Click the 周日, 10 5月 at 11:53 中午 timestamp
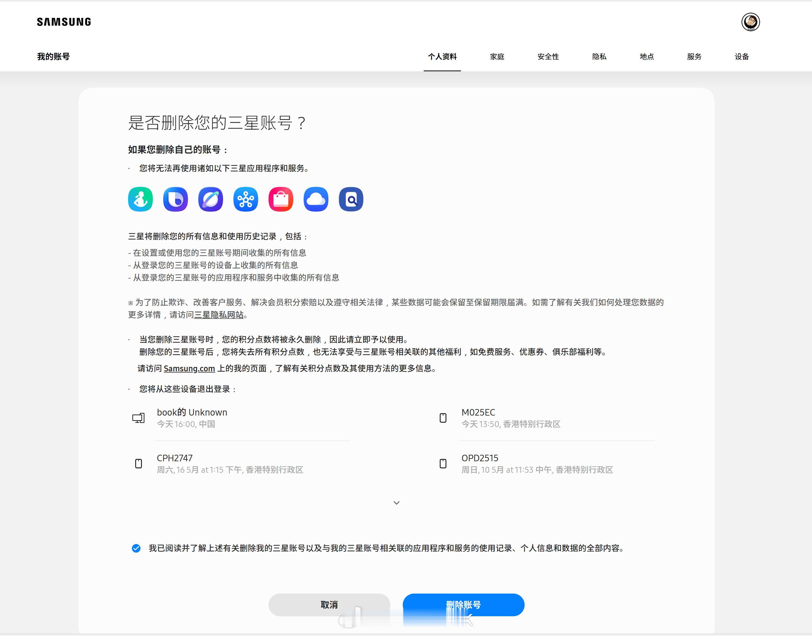Viewport: 812px width, 636px height. pyautogui.click(x=537, y=470)
